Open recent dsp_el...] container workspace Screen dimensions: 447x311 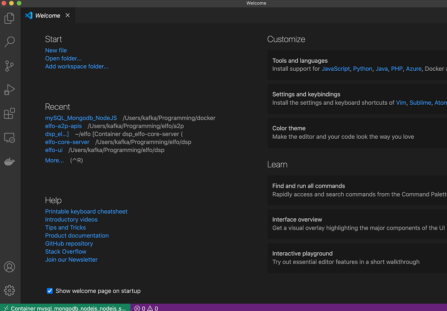coord(57,134)
